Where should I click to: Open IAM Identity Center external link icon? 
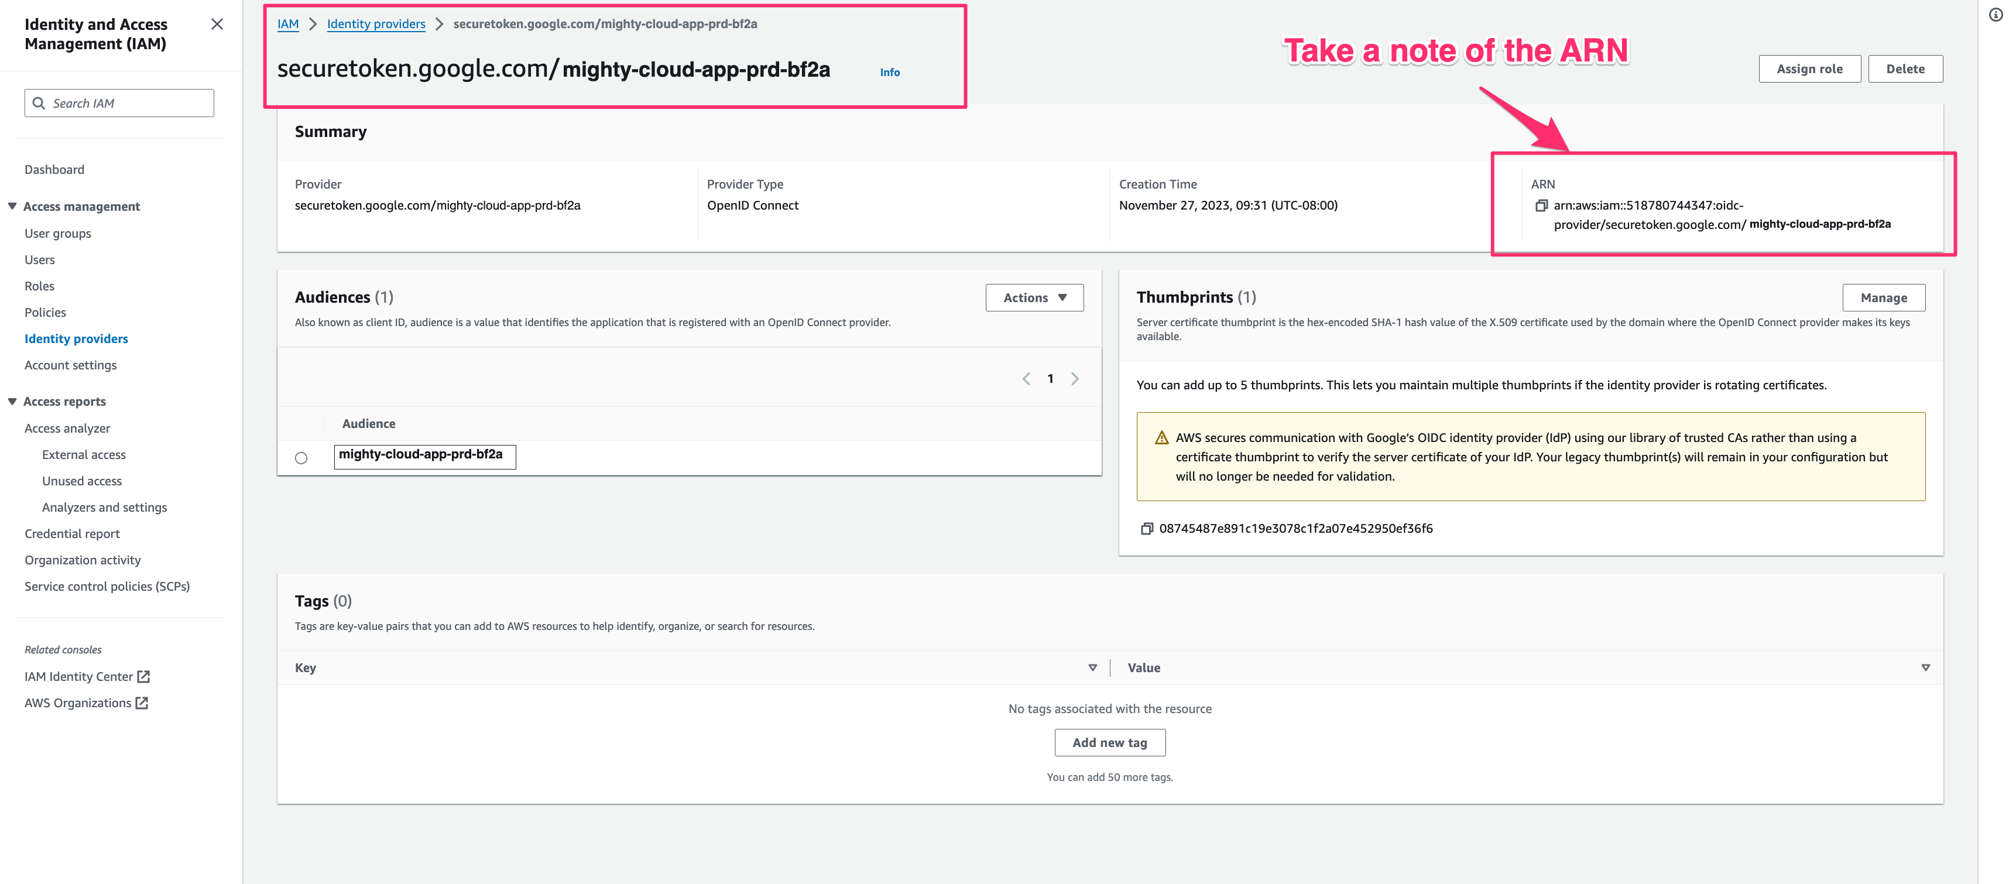[143, 676]
